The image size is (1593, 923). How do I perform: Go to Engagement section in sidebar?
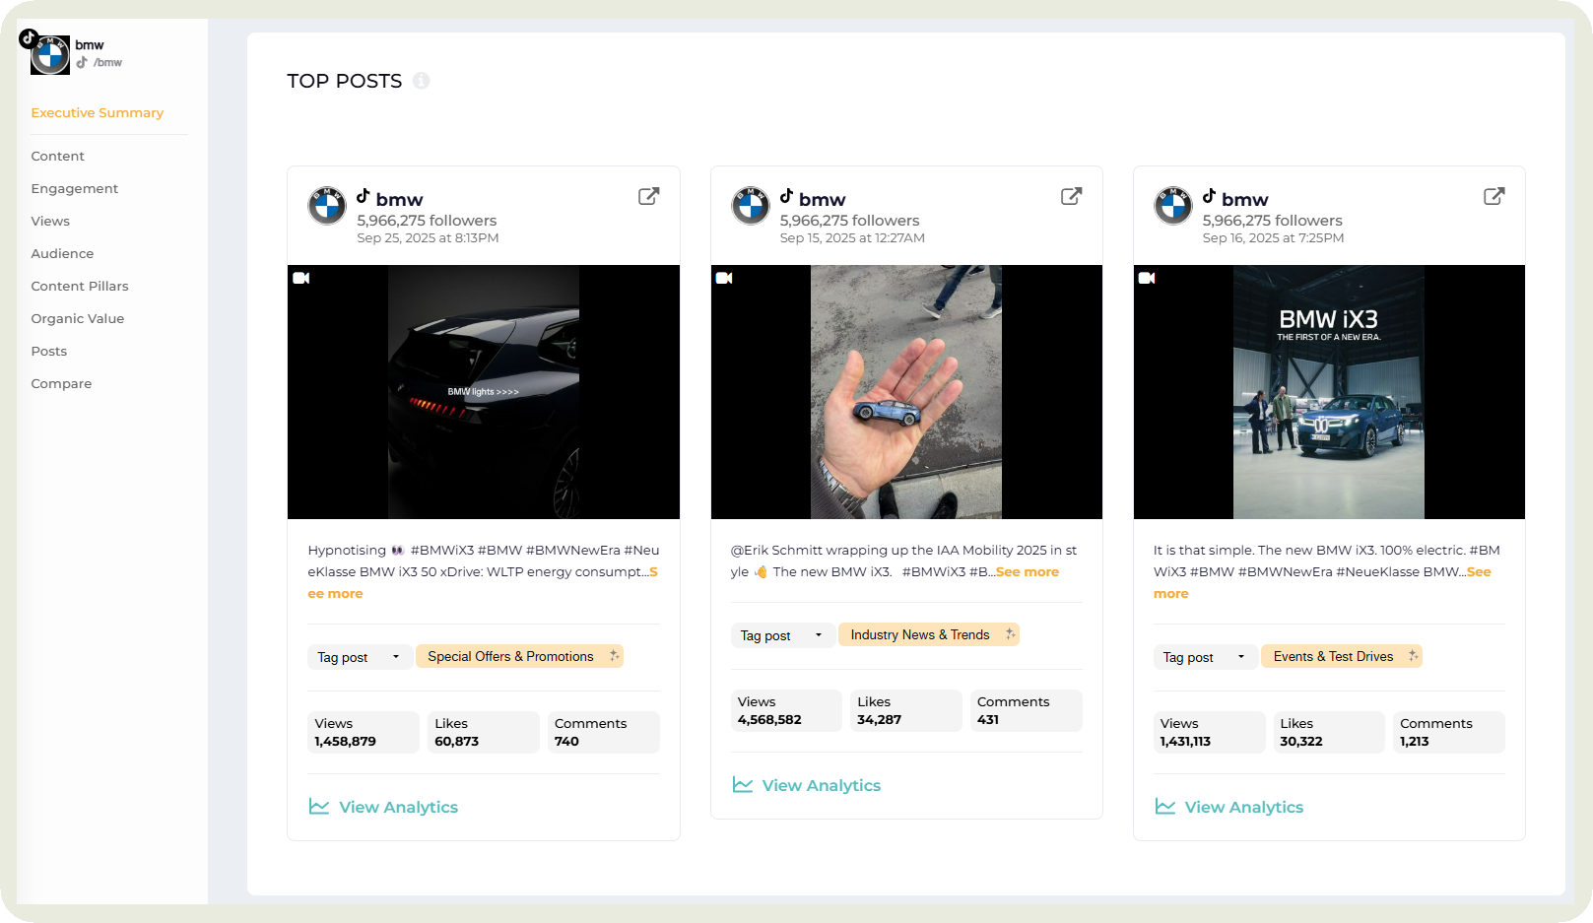[x=74, y=188]
